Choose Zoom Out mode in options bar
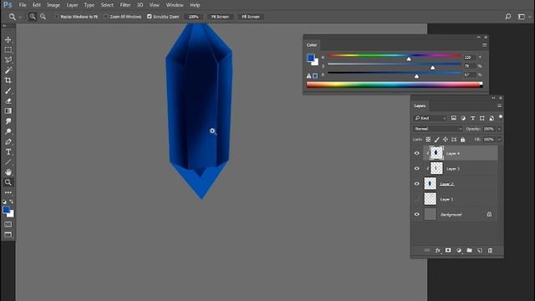Image resolution: width=535 pixels, height=301 pixels. (43, 17)
